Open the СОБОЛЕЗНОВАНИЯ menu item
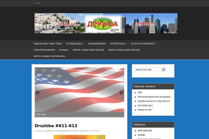 (44, 50)
